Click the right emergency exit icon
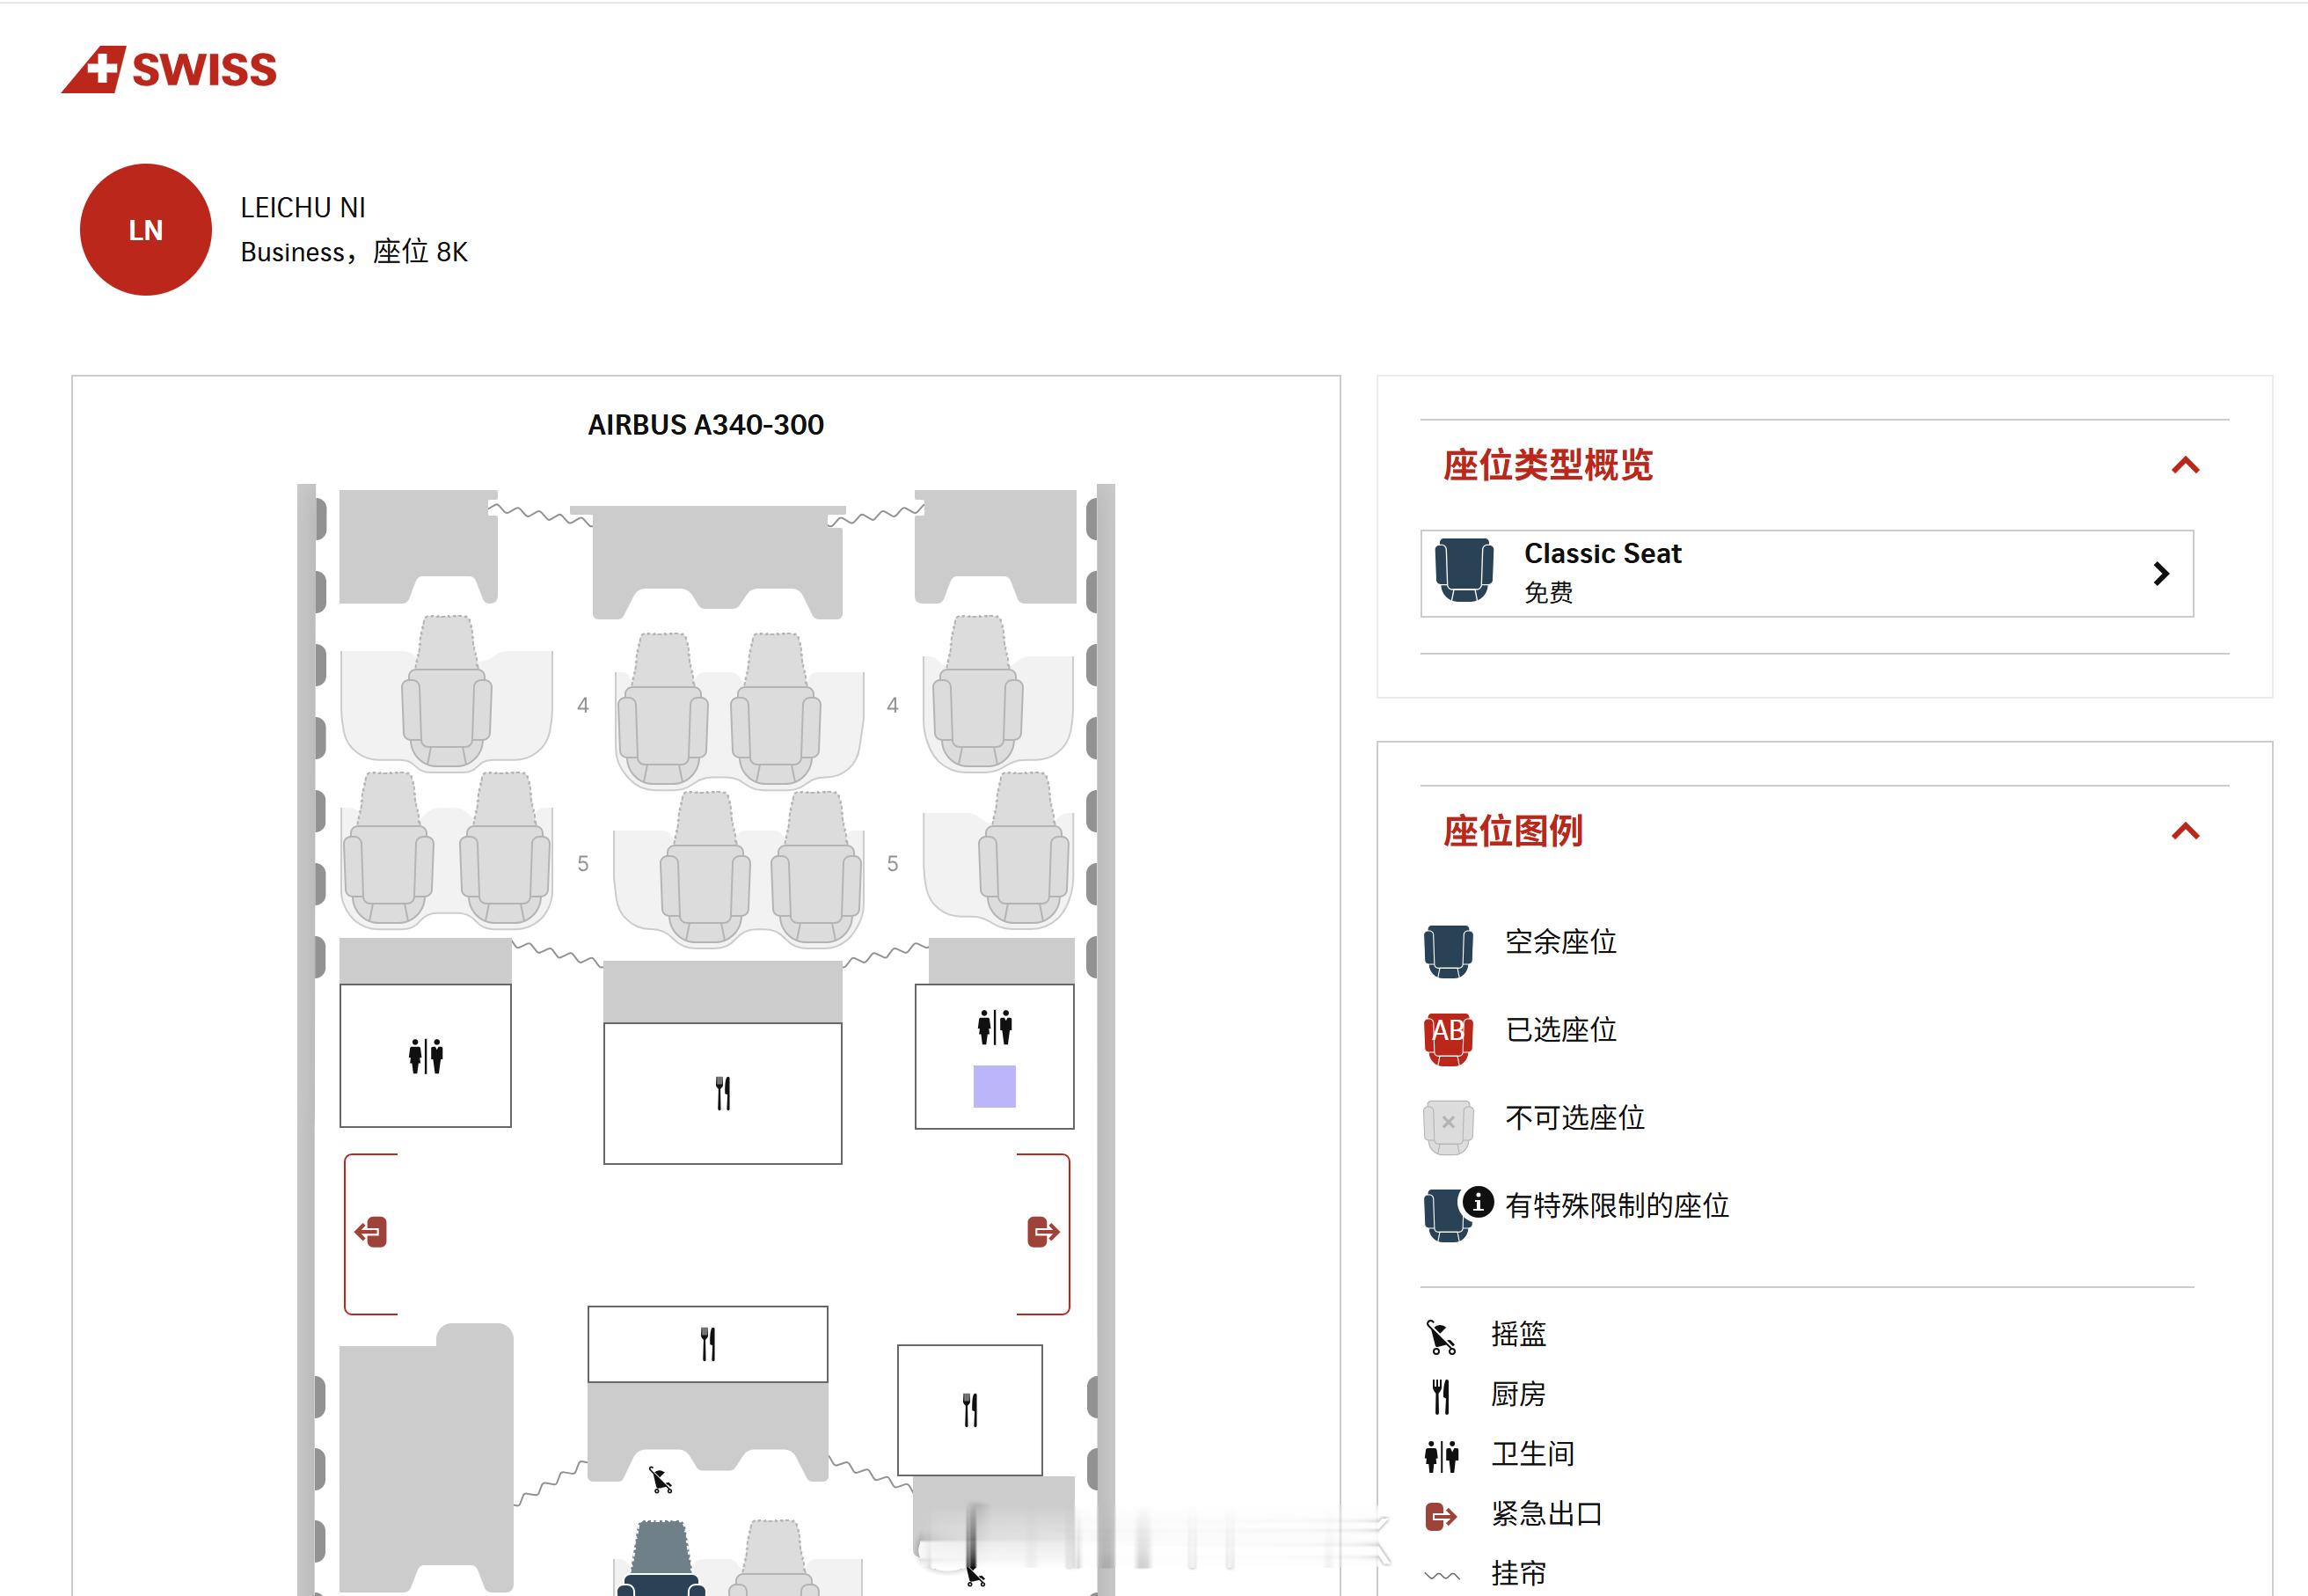This screenshot has width=2308, height=1596. pyautogui.click(x=1043, y=1232)
